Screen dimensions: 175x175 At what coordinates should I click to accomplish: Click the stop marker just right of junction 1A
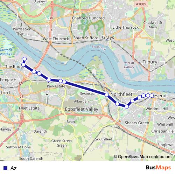(34, 72)
